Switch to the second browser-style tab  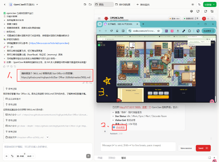tap(123, 4)
